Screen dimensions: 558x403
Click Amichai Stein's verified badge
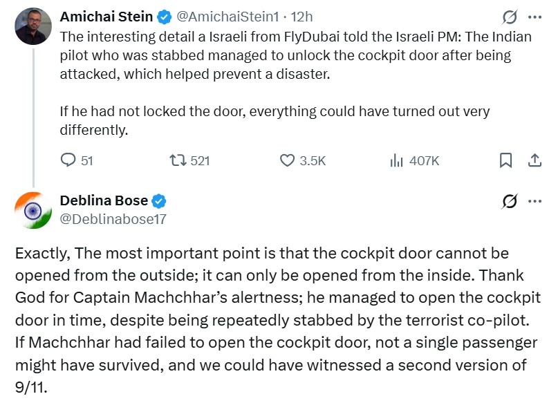tap(164, 17)
